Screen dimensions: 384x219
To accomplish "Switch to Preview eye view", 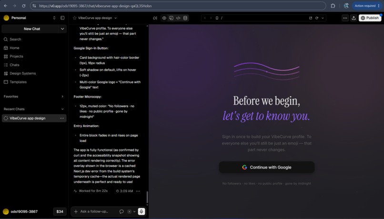I will tap(164, 18).
